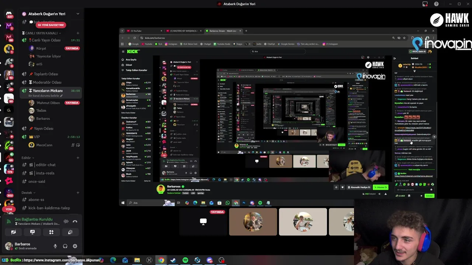Select user MecoCann in VIP channel
Viewport: 472px width, 265px height.
pos(40,145)
